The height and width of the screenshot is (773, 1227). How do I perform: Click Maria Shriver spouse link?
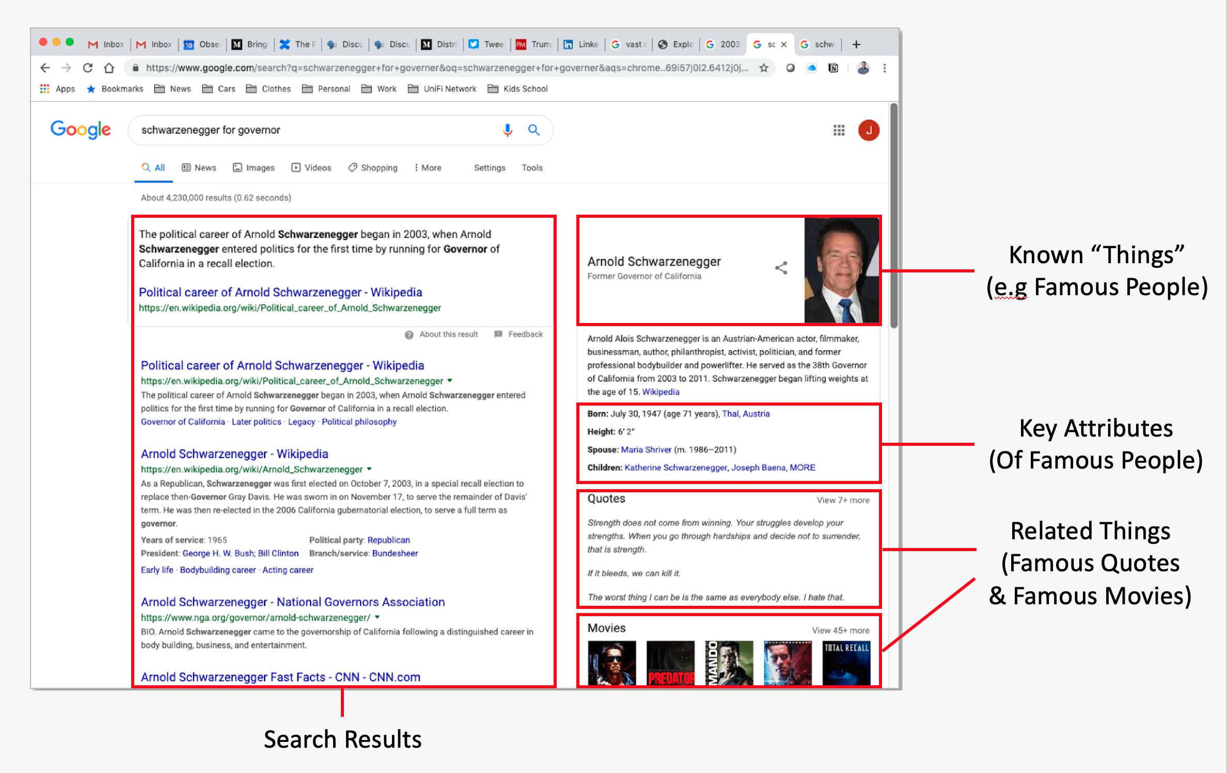pyautogui.click(x=646, y=449)
